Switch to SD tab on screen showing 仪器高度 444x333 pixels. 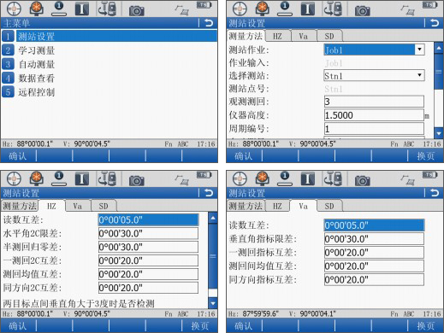point(329,36)
